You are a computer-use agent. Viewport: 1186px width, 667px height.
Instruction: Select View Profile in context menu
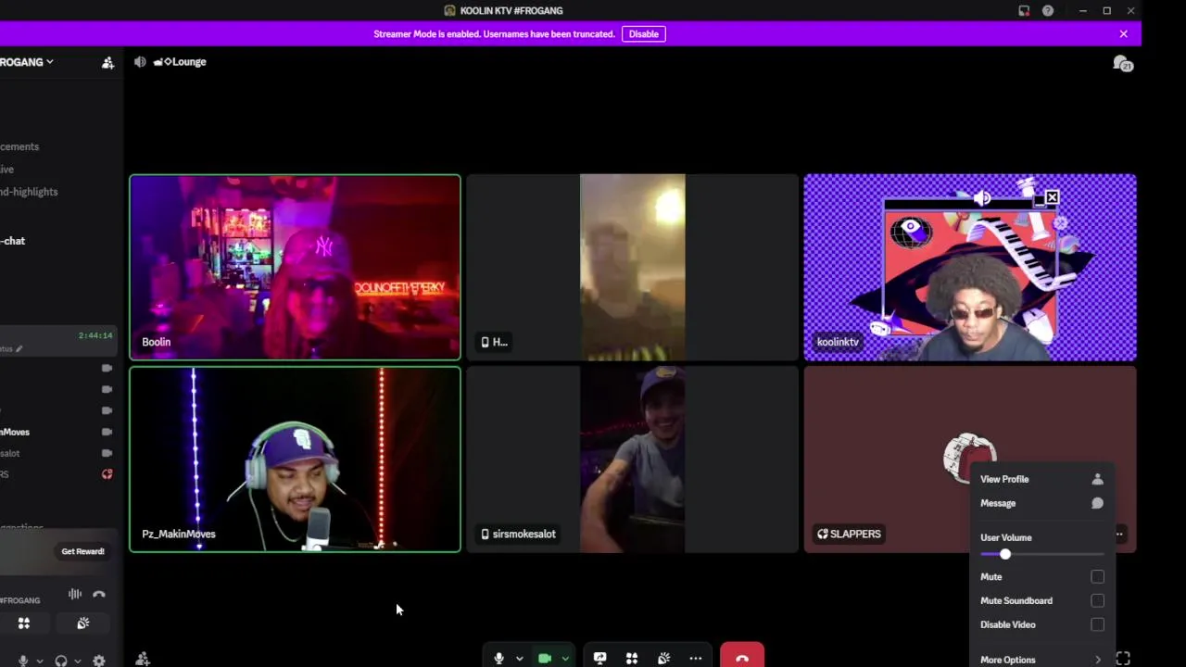pos(1041,479)
